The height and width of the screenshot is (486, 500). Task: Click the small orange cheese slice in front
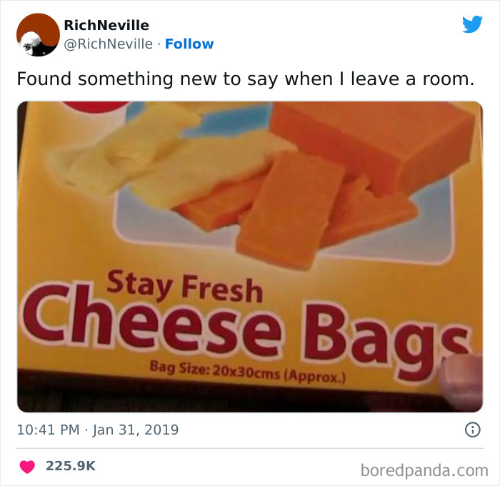[x=289, y=211]
